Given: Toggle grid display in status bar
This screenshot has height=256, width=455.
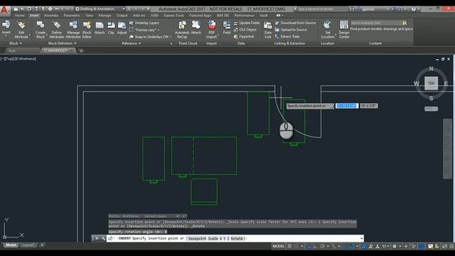Looking at the screenshot, I should 289,247.
